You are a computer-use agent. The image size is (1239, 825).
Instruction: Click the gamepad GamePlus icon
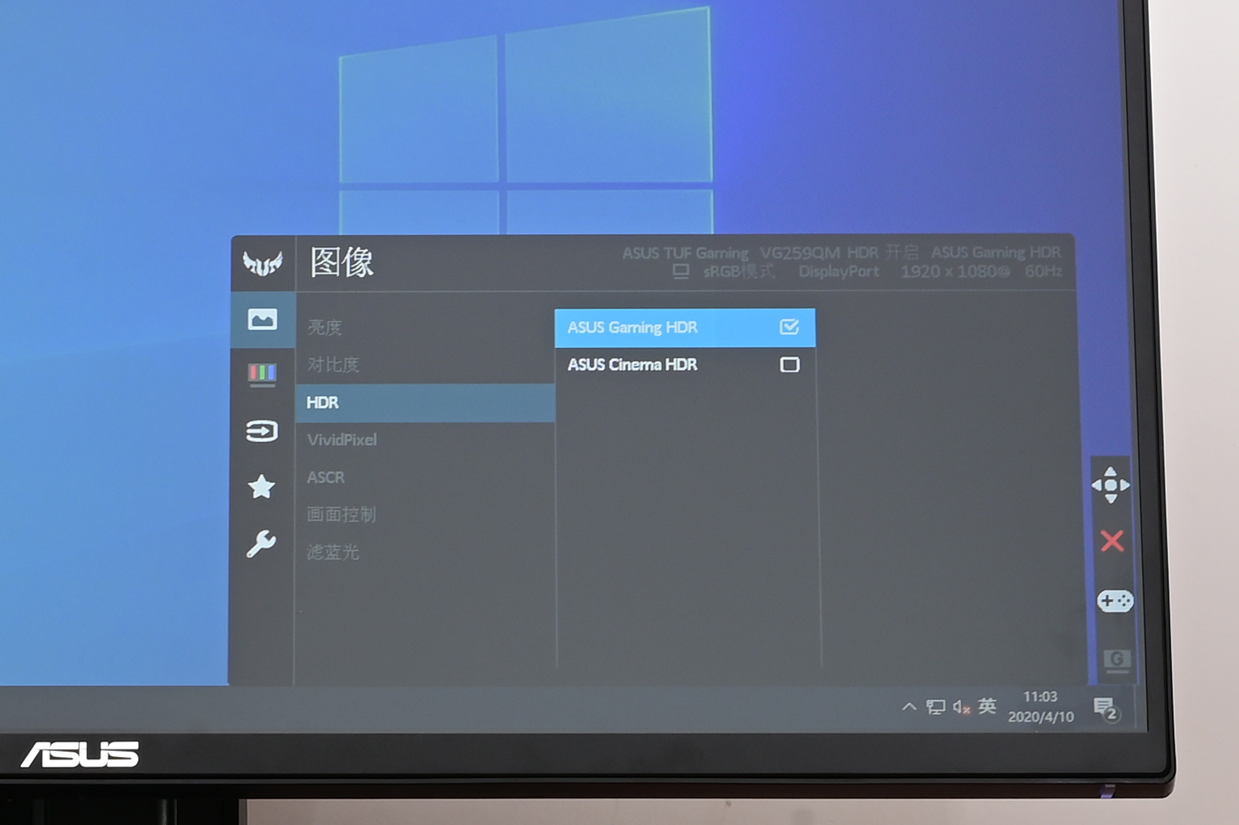(1115, 600)
